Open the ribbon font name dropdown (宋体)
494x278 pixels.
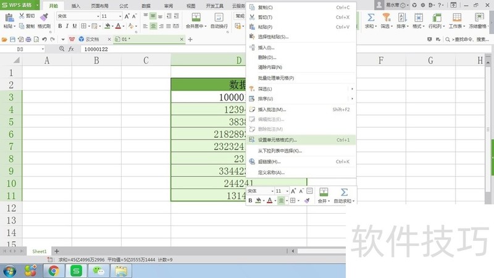coord(98,16)
